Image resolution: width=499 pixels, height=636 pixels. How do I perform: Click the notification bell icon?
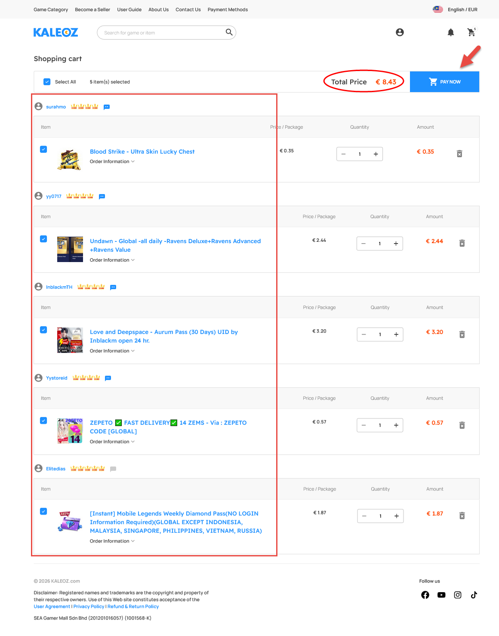(x=451, y=32)
